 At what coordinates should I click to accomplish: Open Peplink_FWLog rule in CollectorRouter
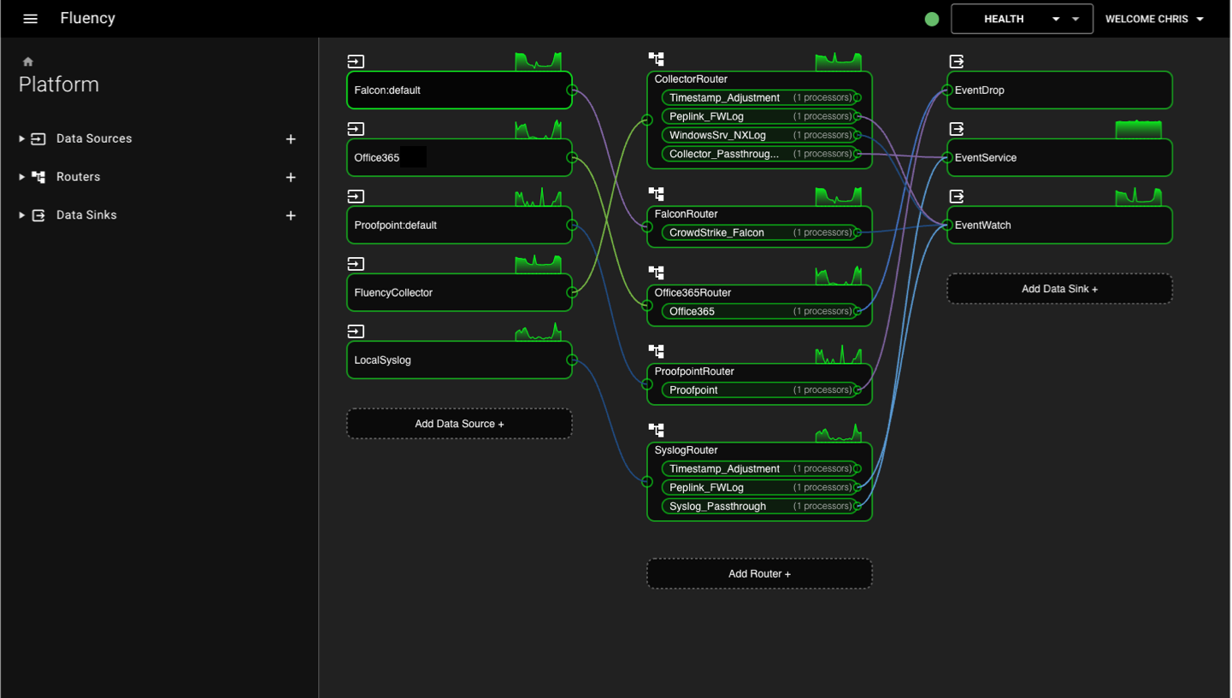coord(759,117)
